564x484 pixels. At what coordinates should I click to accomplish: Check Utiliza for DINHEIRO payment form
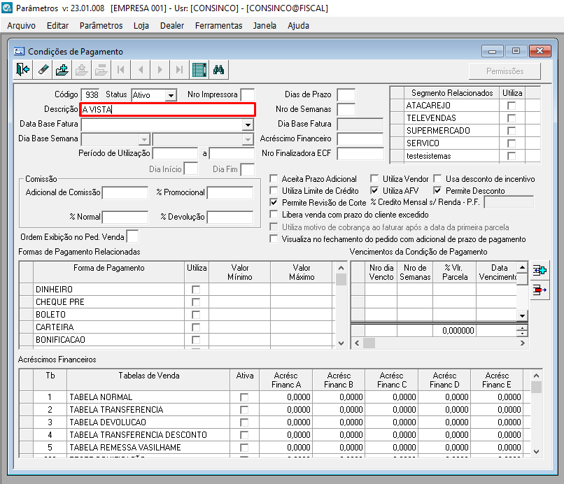[196, 290]
